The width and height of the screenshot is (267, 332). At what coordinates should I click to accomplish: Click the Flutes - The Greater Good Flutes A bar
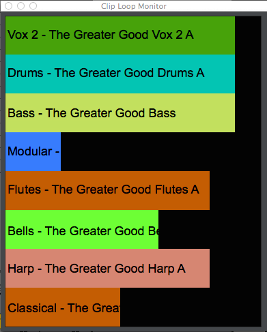[x=107, y=191]
